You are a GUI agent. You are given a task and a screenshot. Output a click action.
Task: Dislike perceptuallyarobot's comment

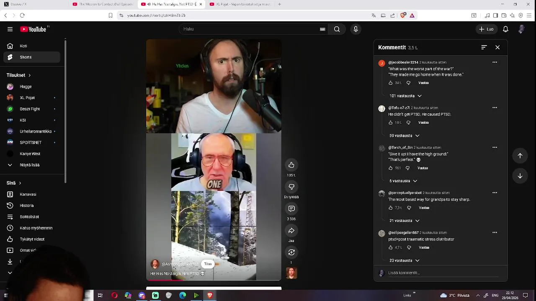coord(409,208)
